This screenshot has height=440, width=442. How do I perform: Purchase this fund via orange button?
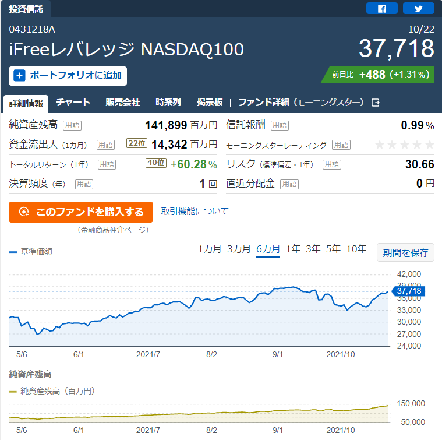(x=81, y=212)
